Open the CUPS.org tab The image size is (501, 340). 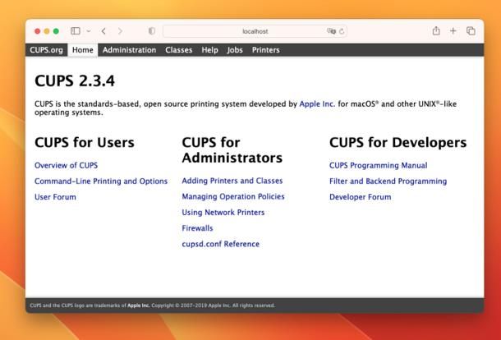point(46,50)
